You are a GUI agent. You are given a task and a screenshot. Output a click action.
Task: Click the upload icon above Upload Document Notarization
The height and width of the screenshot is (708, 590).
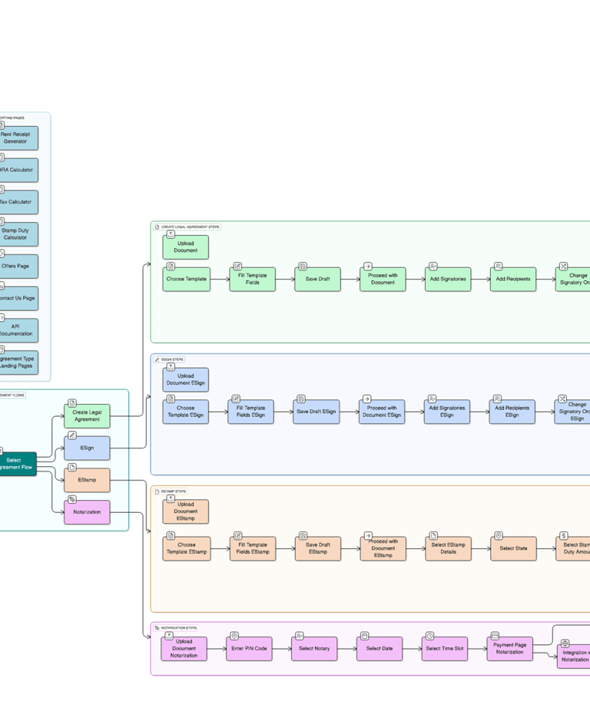point(169,636)
